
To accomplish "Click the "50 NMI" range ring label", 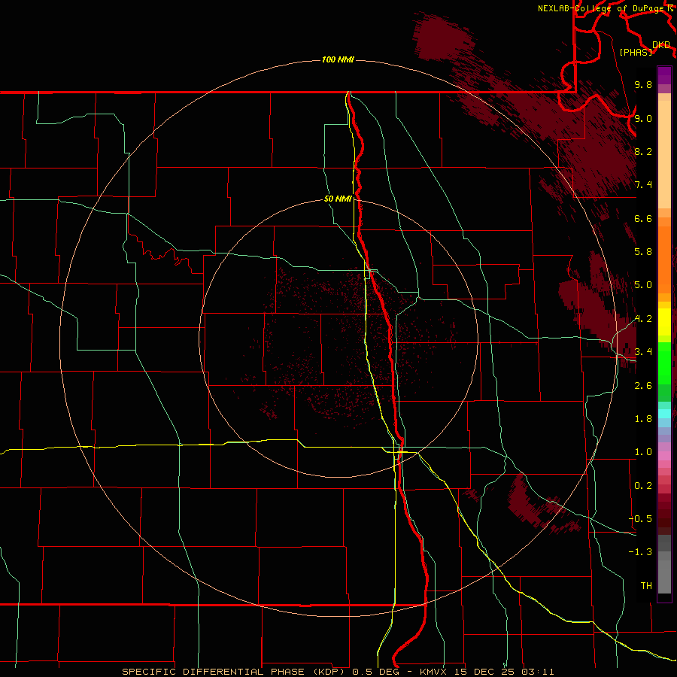I will click(338, 199).
